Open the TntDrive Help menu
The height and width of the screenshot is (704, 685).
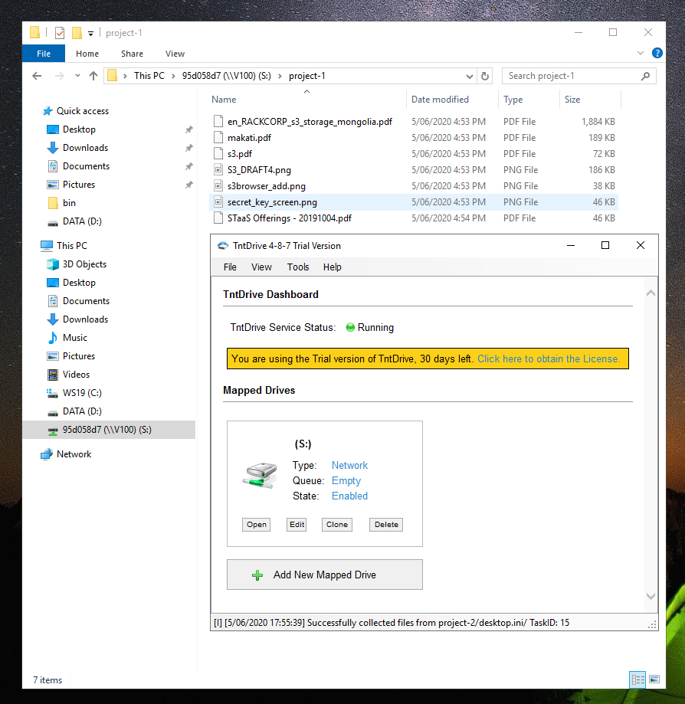coord(333,267)
